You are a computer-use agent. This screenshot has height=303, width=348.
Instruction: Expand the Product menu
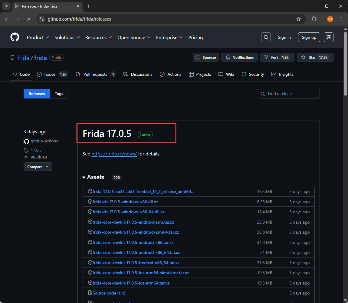click(38, 37)
